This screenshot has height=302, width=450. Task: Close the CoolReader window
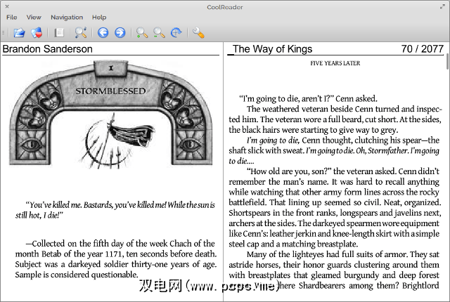click(x=7, y=6)
